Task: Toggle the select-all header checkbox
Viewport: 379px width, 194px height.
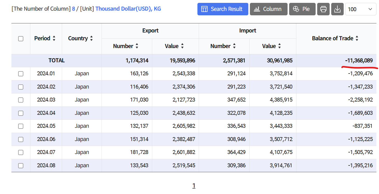Action: (x=21, y=39)
